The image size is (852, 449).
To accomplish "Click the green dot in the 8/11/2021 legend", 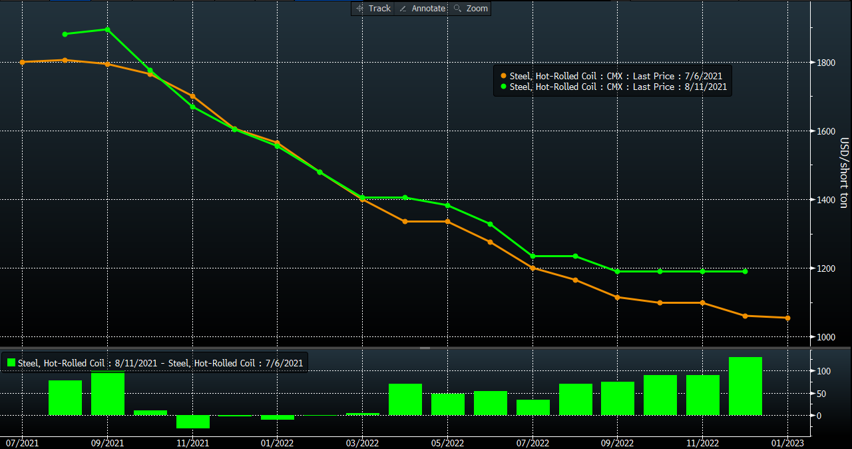I will (504, 87).
